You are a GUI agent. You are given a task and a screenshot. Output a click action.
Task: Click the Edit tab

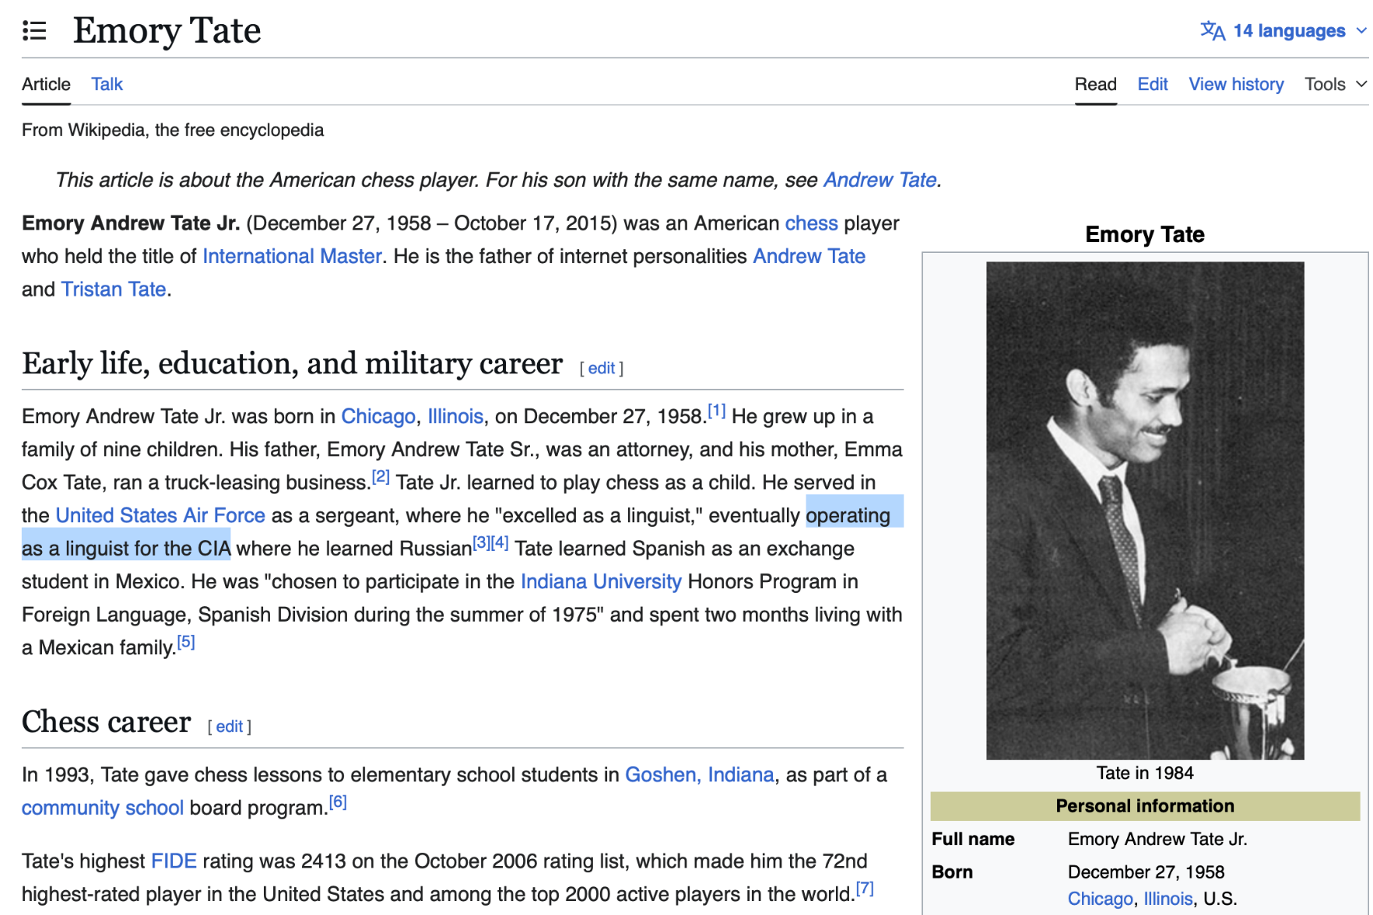[x=1152, y=84]
